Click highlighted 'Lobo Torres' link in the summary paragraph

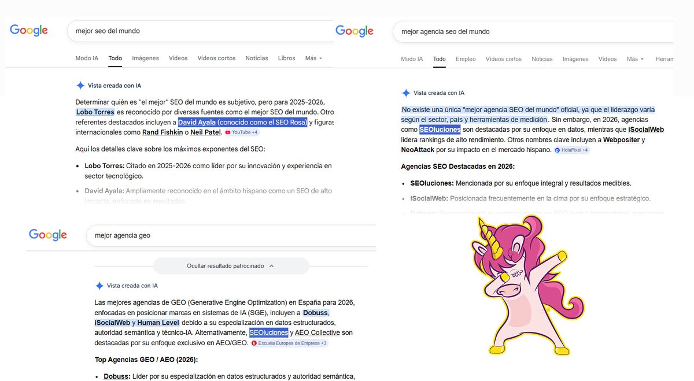tap(95, 112)
